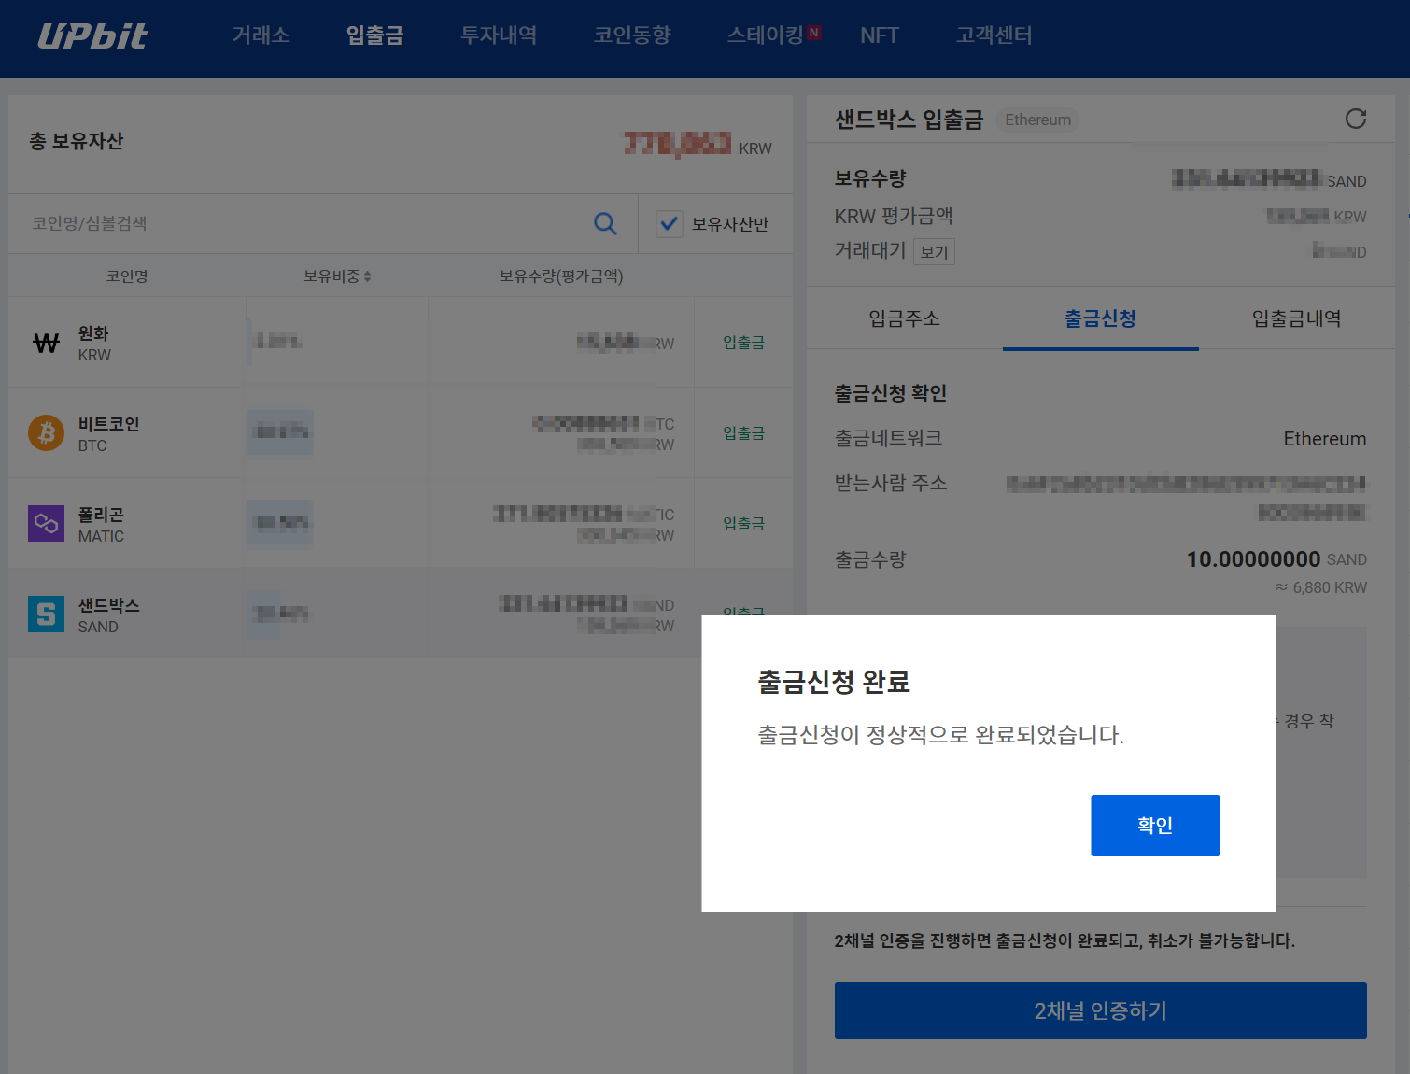
Task: Open the 고객센터 menu
Action: (994, 35)
